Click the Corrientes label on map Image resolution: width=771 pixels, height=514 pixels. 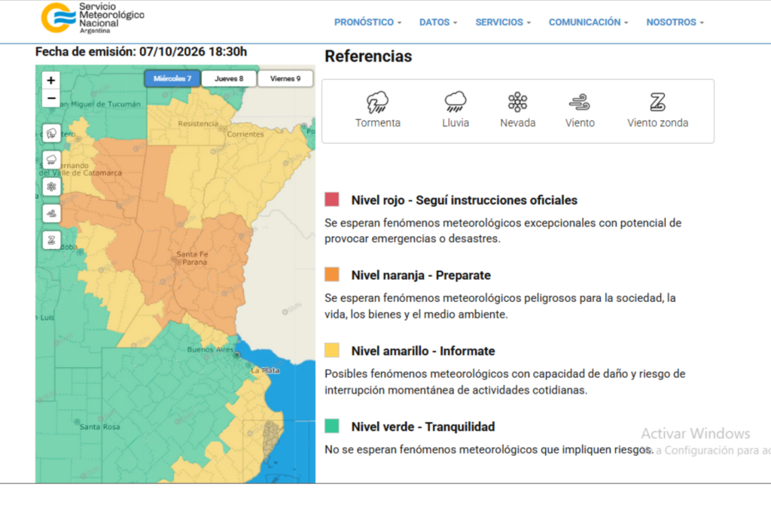coord(245,134)
